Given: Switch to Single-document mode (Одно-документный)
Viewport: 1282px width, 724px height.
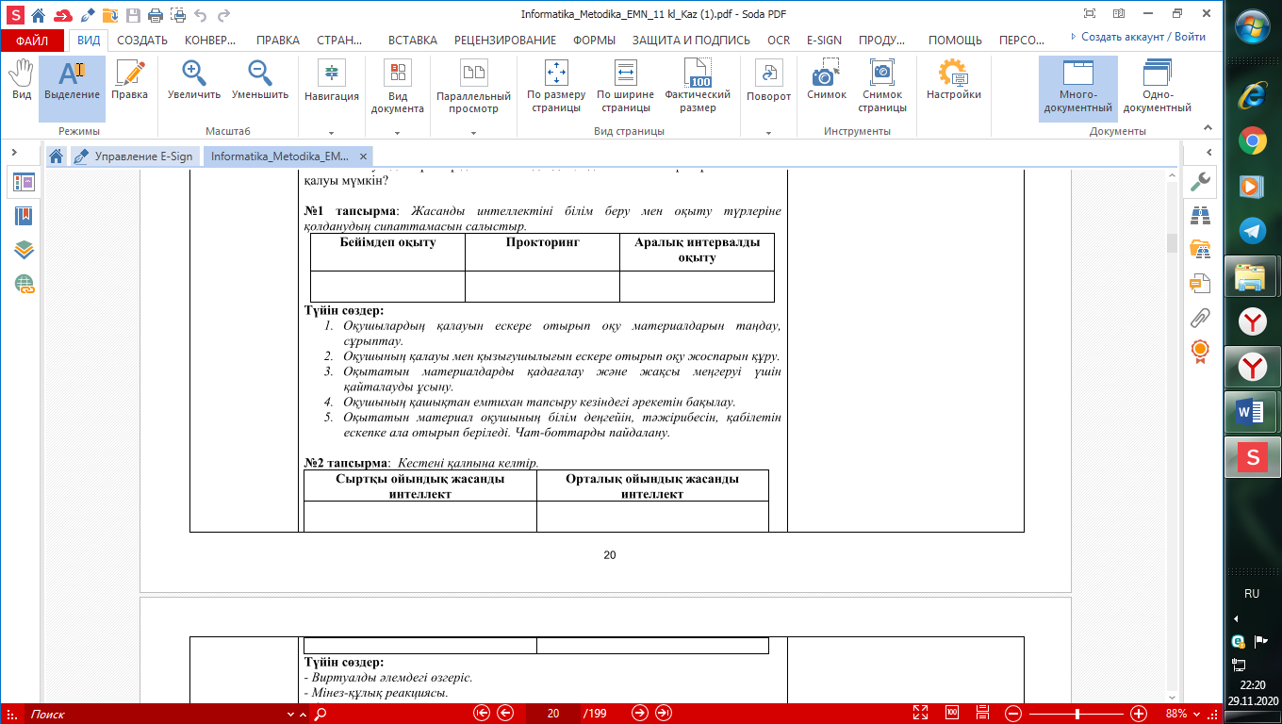Looking at the screenshot, I should pos(1157,87).
